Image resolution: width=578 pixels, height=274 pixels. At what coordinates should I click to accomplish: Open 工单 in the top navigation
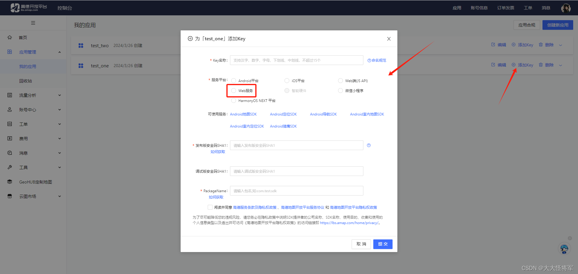(528, 8)
